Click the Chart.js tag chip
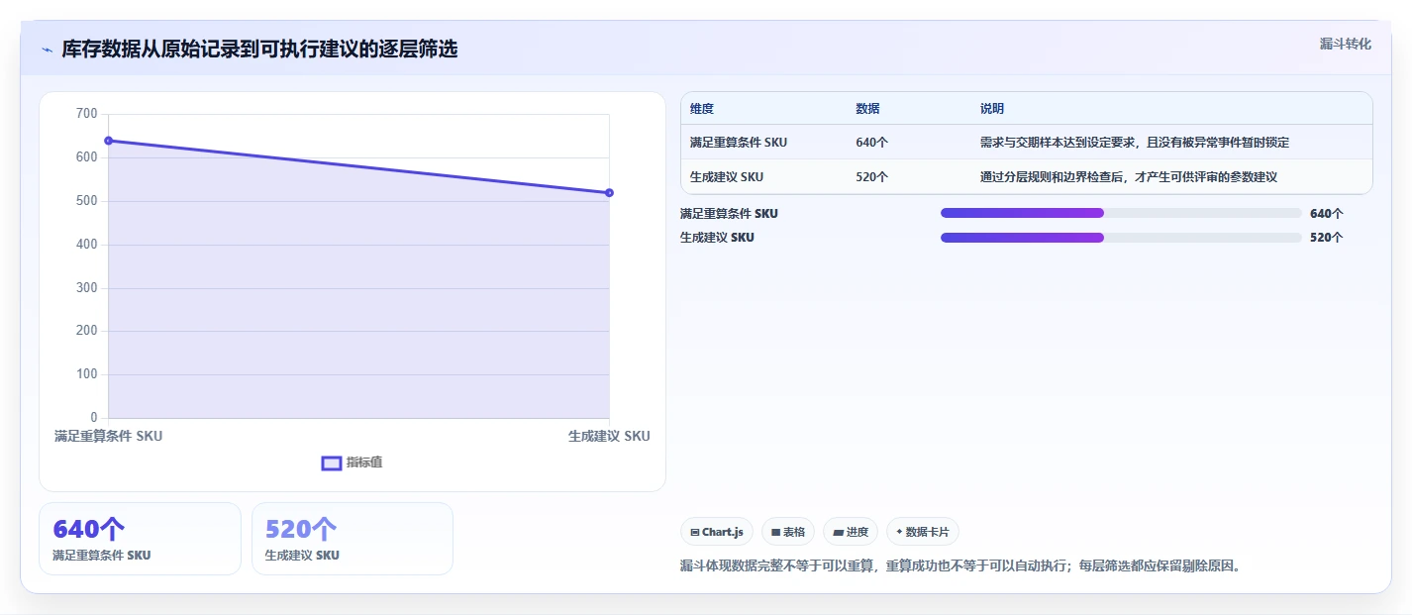The height and width of the screenshot is (615, 1412). point(717,532)
